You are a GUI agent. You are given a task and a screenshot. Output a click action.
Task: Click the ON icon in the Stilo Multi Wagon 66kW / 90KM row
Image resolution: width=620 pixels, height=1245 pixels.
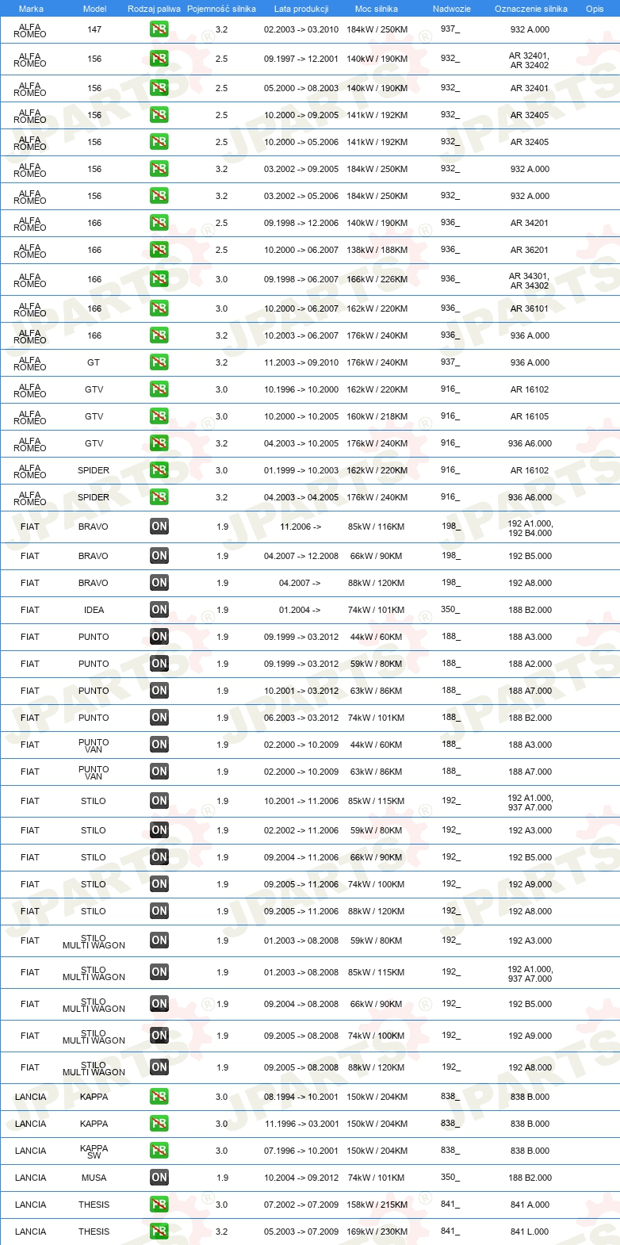pyautogui.click(x=159, y=1004)
